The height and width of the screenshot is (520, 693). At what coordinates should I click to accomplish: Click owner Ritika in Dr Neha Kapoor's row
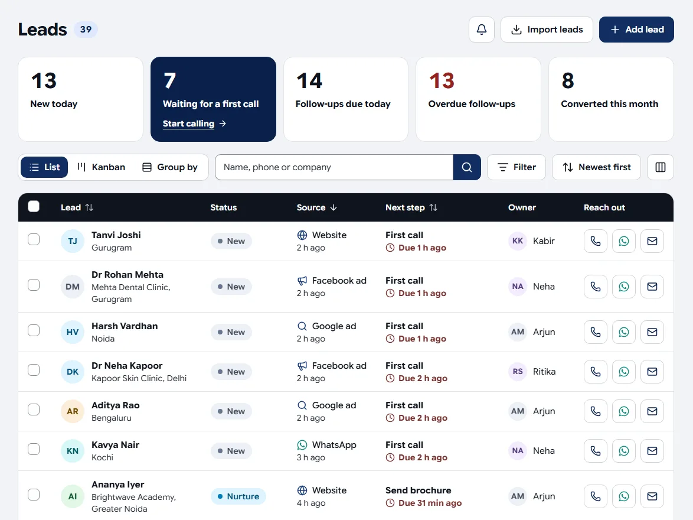coord(532,372)
